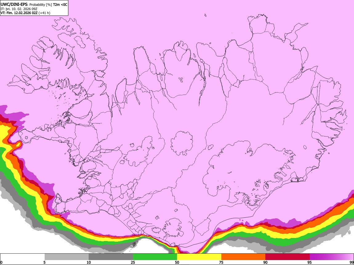This screenshot has width=354, height=265.
Task: Click the legend tick label '25'
Action: 133,263
